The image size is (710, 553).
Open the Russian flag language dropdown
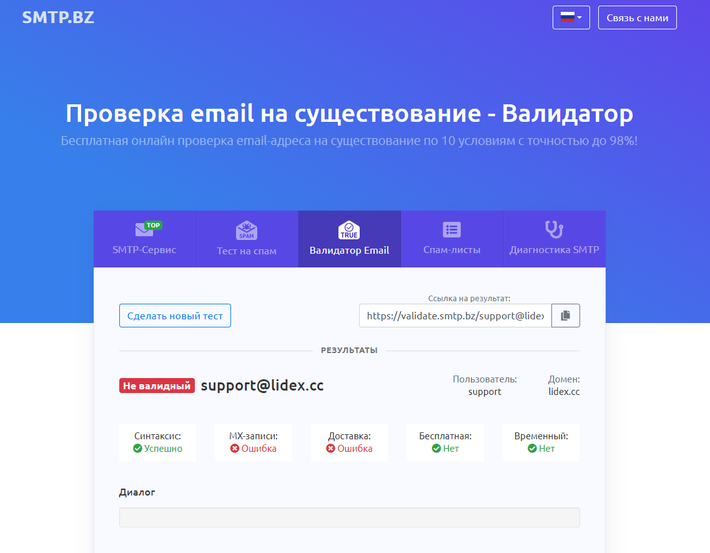[x=571, y=17]
